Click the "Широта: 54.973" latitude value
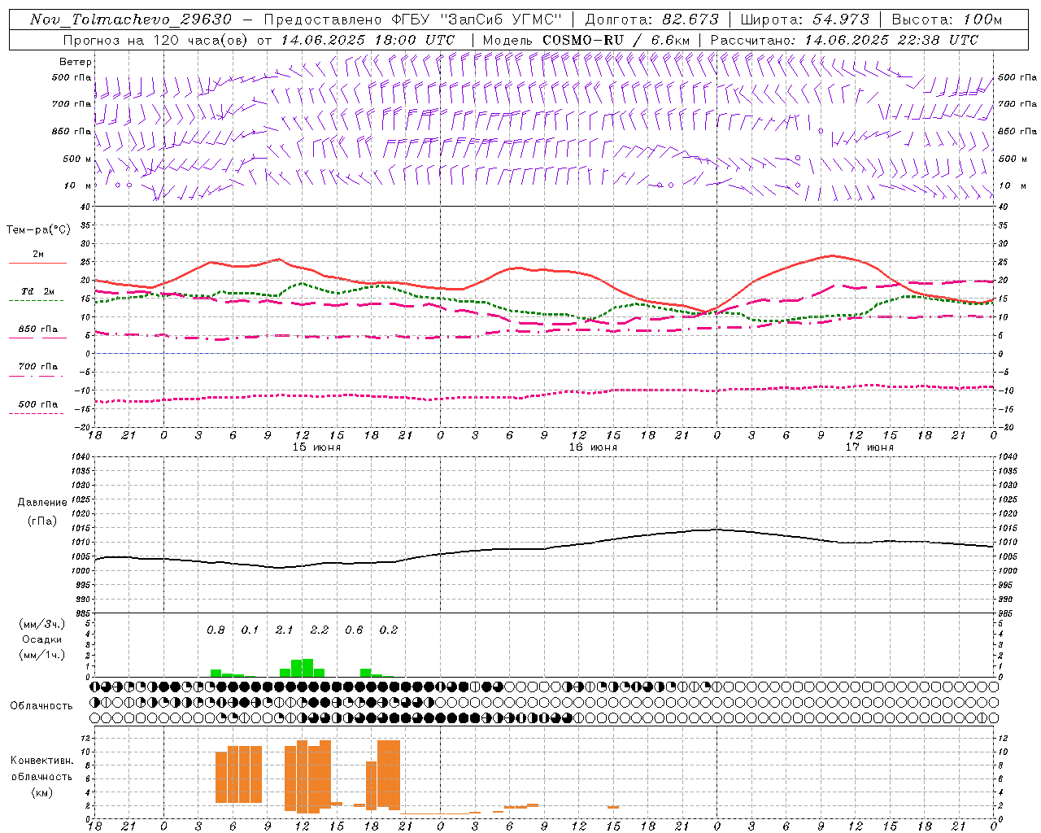The height and width of the screenshot is (833, 1041). point(805,20)
